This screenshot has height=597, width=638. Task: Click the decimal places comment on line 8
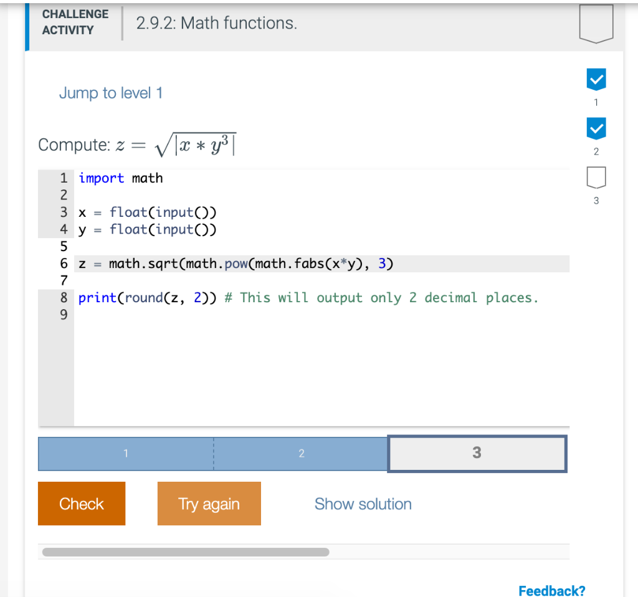point(381,298)
